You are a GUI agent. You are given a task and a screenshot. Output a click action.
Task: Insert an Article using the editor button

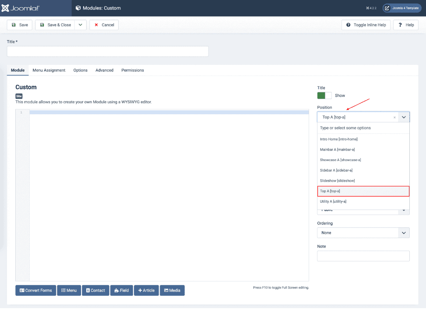tap(146, 291)
